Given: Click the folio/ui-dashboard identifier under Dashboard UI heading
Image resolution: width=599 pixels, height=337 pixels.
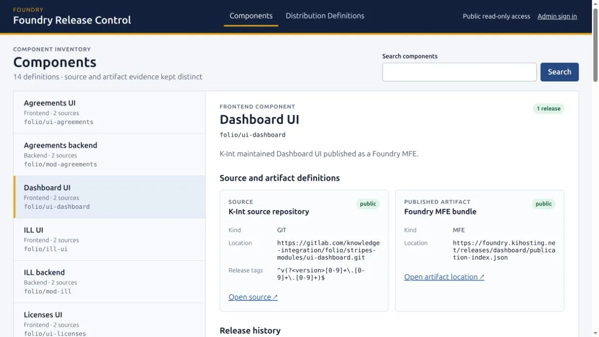Looking at the screenshot, I should pyautogui.click(x=252, y=135).
